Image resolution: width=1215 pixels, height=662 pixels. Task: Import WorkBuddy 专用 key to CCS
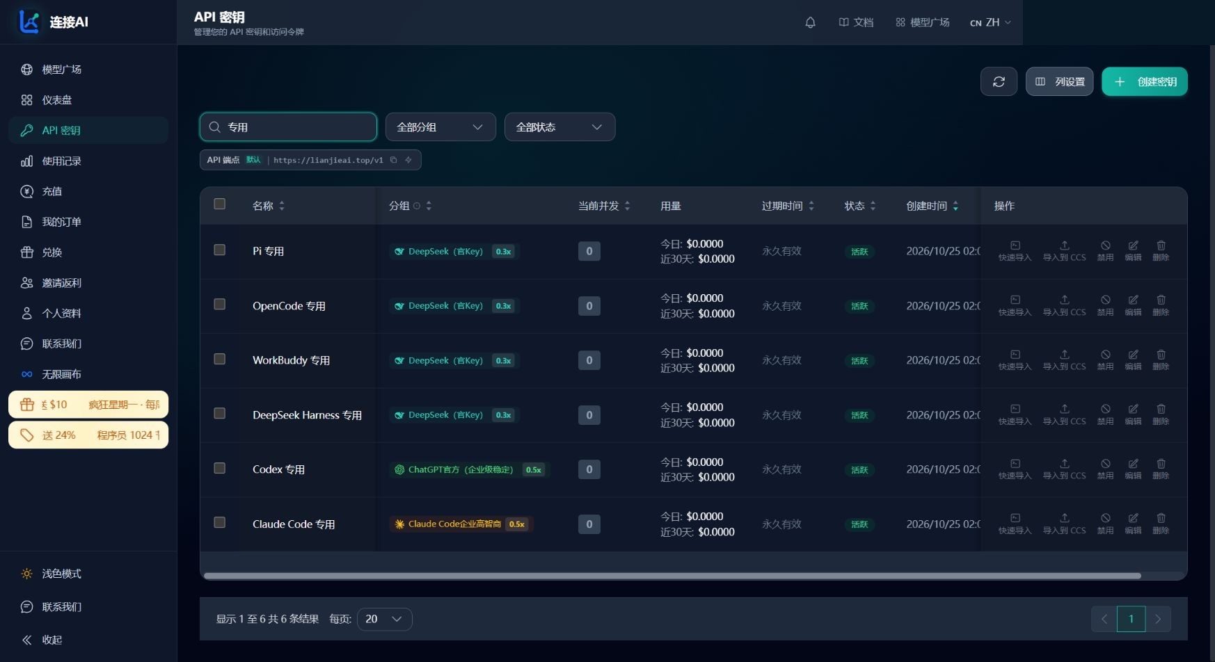tap(1064, 360)
